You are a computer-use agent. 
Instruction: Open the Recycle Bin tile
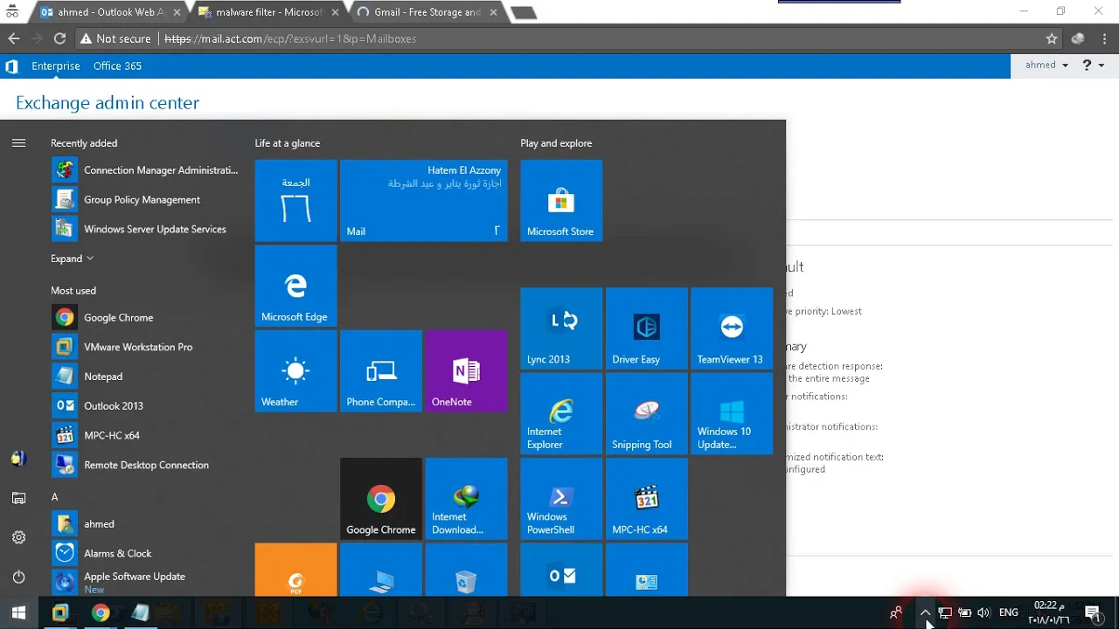click(x=466, y=570)
